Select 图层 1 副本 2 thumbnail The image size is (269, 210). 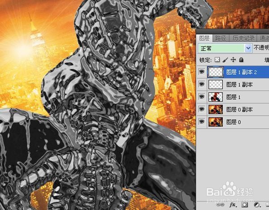216,72
